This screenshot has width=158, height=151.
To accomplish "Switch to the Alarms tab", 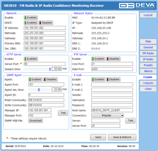I will pyautogui.click(x=148, y=71).
